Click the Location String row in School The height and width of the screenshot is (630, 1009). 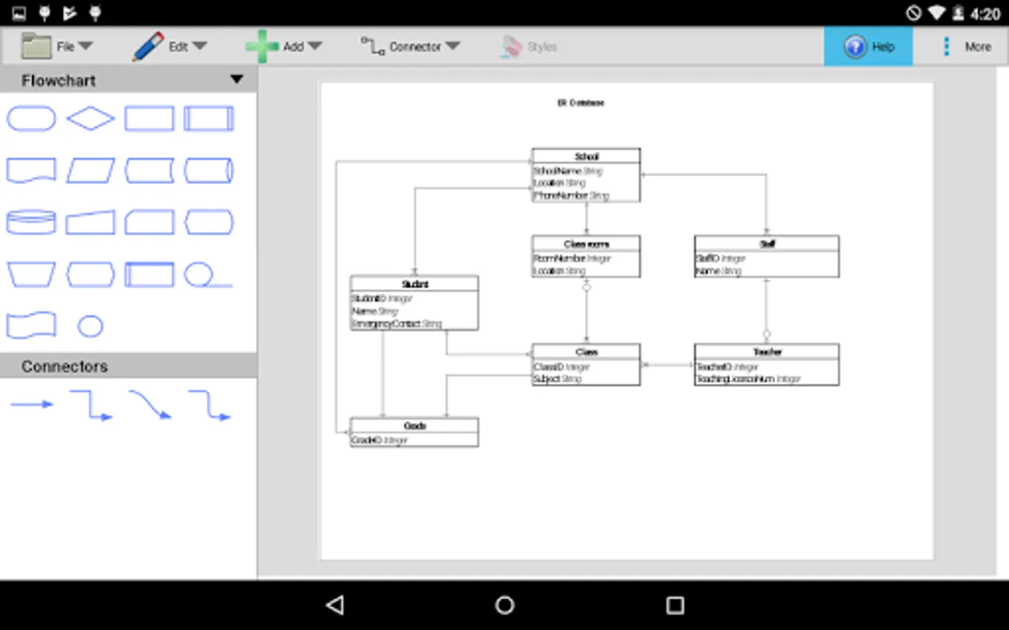tap(559, 183)
